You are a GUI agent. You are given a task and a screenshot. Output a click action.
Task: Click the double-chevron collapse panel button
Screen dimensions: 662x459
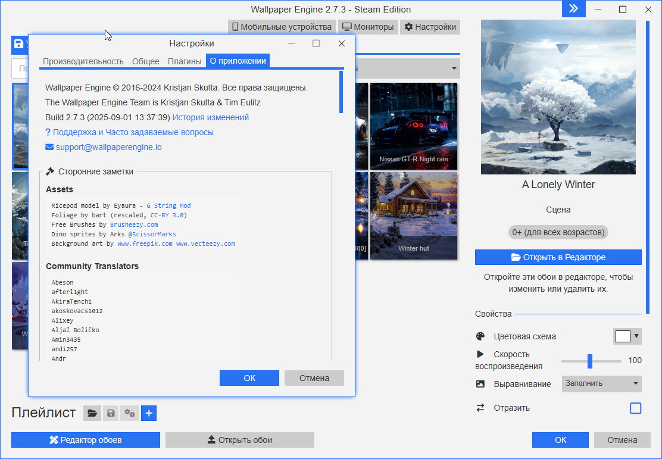click(573, 9)
